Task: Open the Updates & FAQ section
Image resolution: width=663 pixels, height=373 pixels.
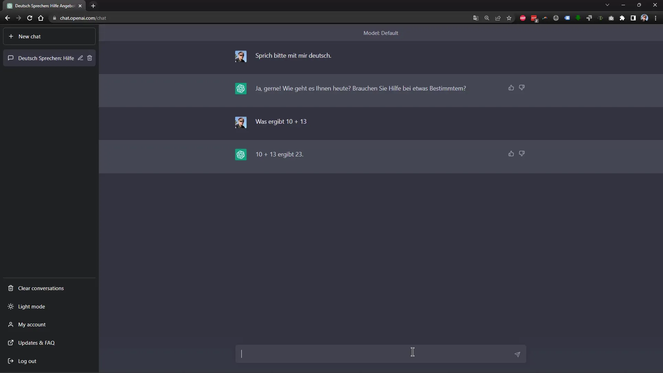Action: [36, 343]
